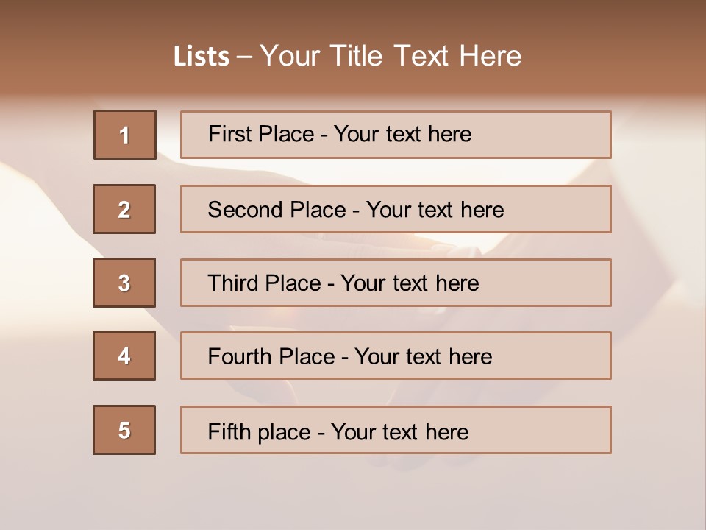Select the number 2 box
Viewport: 706px width, 530px height.
(124, 209)
